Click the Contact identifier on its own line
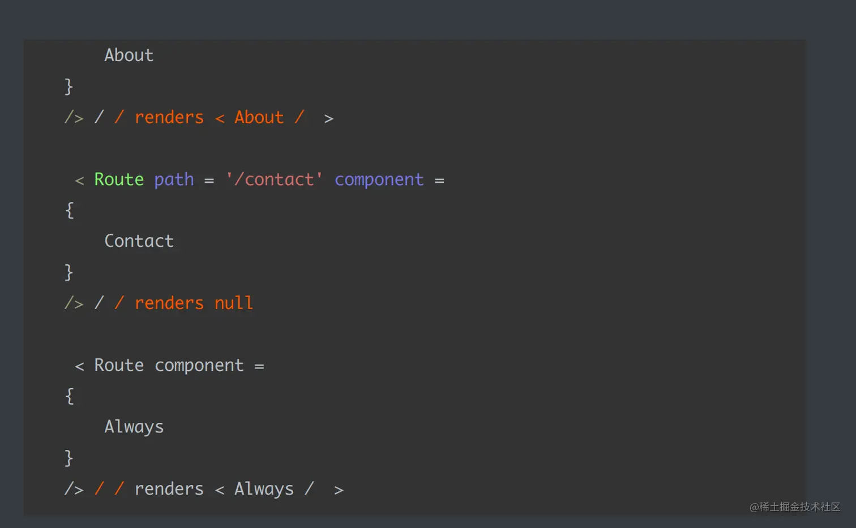 pos(139,241)
